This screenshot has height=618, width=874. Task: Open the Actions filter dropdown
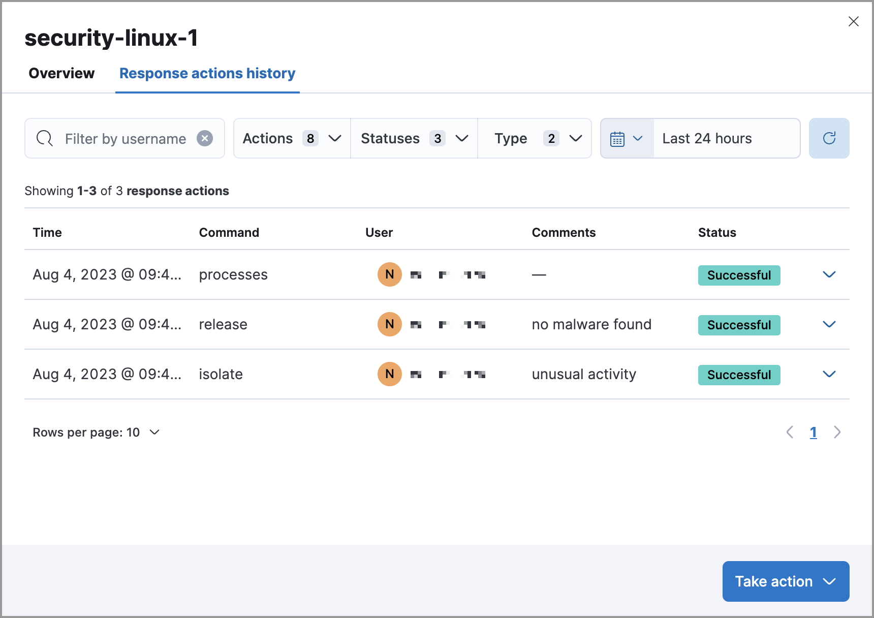(x=291, y=138)
